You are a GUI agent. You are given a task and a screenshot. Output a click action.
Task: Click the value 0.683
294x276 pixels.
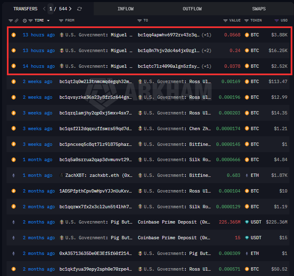pos(233,175)
